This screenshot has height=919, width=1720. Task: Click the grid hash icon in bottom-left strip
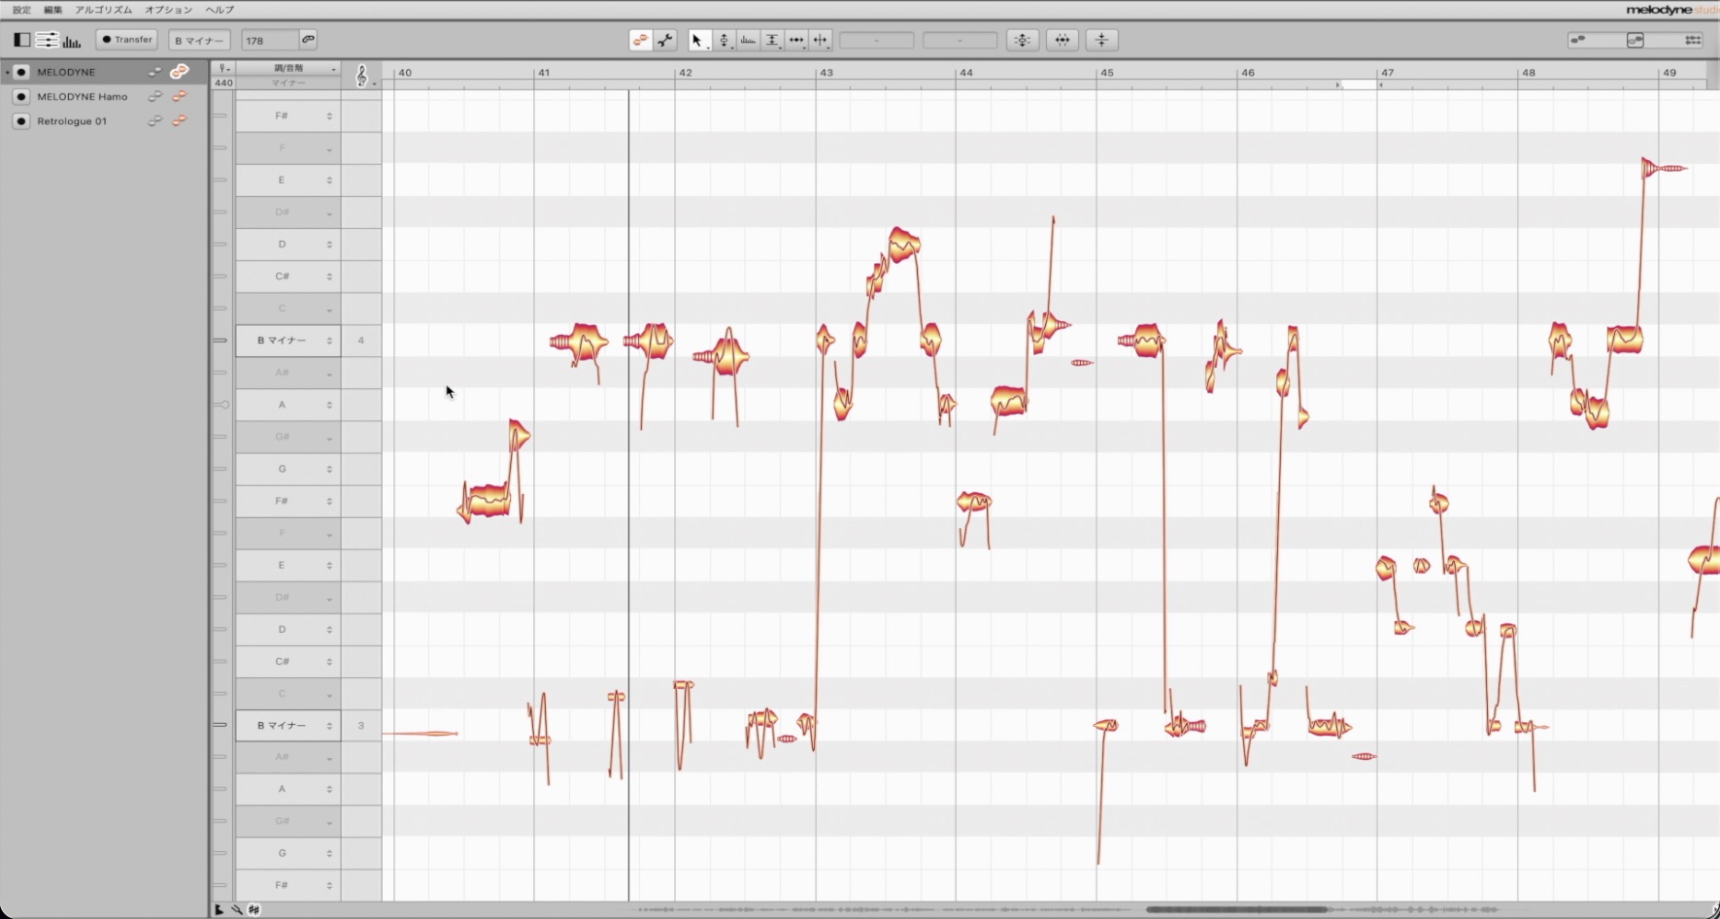click(253, 909)
